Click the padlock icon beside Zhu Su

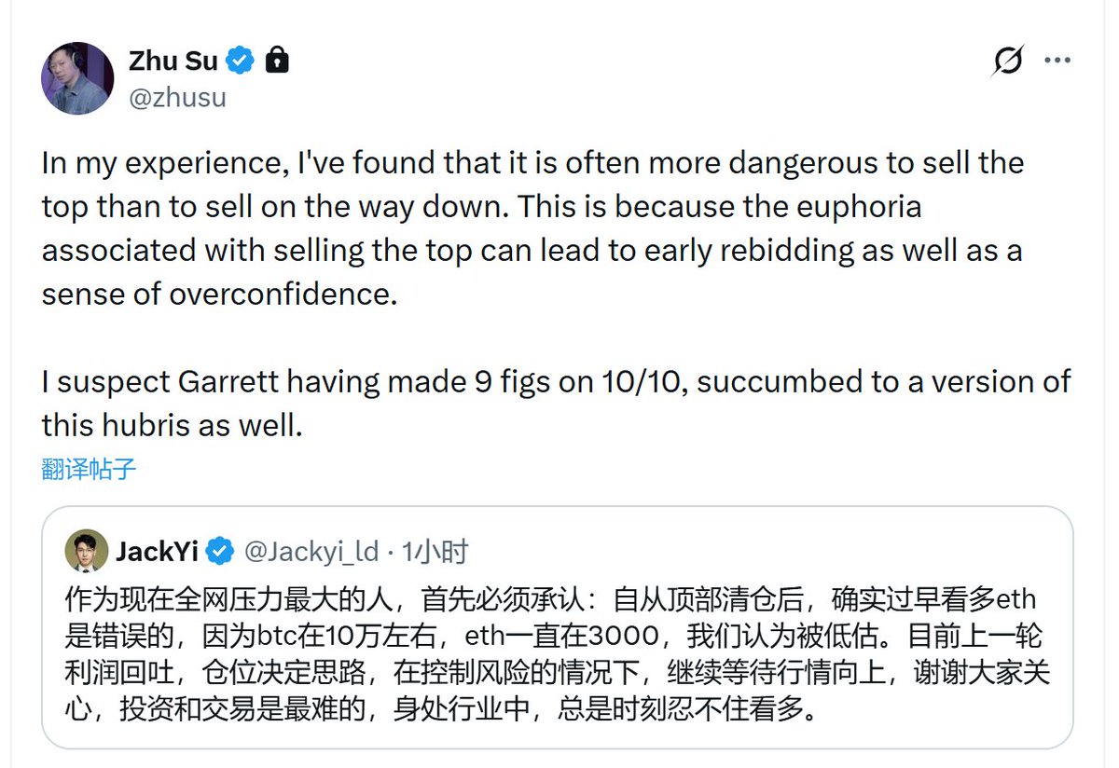277,62
